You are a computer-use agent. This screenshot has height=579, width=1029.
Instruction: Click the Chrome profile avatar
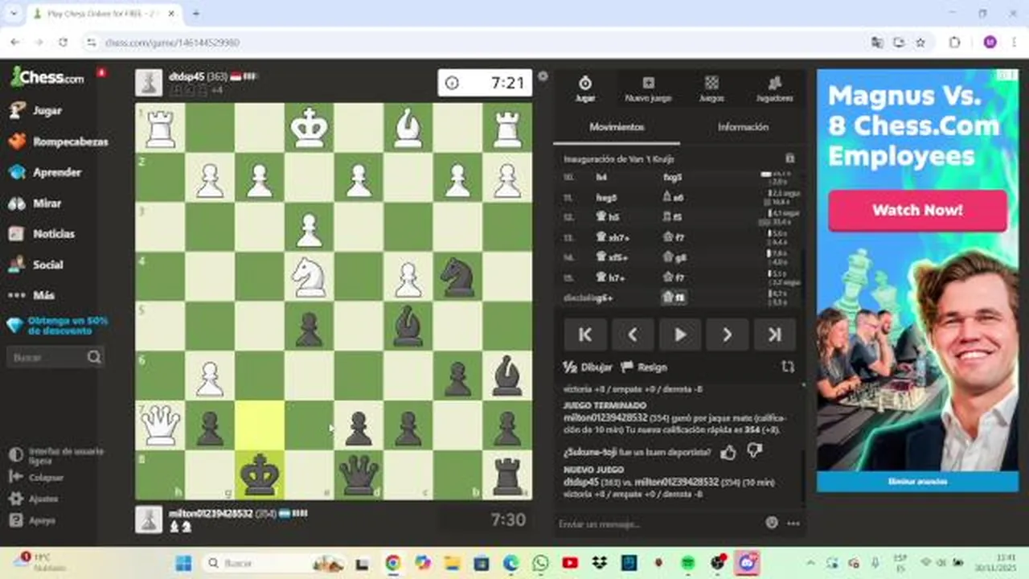point(990,42)
